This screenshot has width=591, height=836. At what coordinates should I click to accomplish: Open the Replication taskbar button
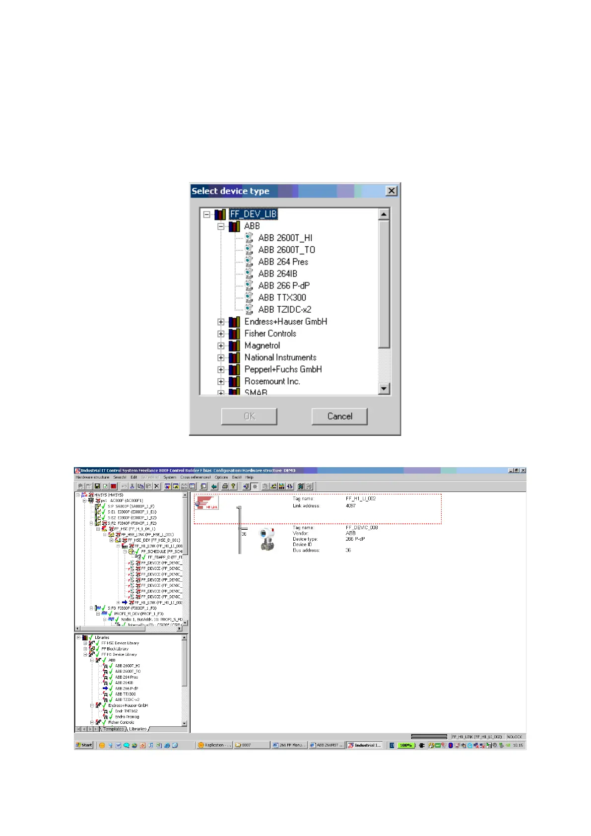click(x=214, y=745)
